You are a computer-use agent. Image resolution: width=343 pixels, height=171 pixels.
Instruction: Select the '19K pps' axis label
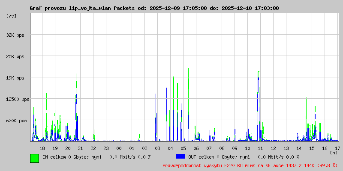click(15, 78)
